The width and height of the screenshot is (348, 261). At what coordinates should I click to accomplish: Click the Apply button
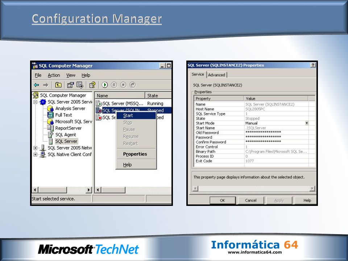[279, 200]
